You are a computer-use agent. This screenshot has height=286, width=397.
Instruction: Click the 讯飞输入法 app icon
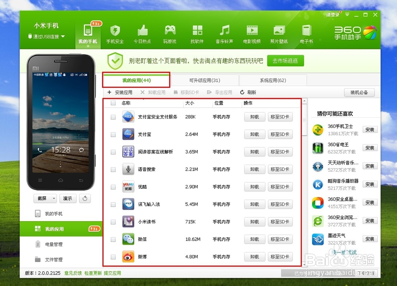coord(128,204)
